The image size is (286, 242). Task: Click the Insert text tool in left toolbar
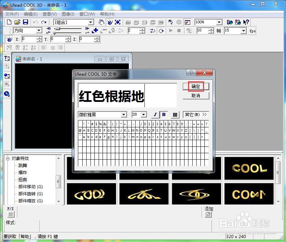[x=7, y=58]
